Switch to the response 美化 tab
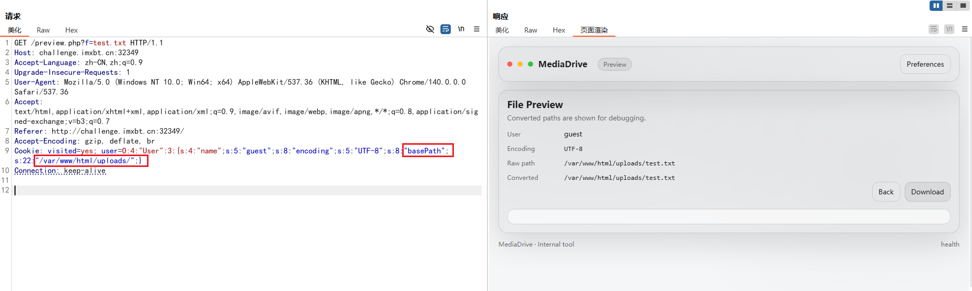Viewport: 972px width, 291px height. tap(502, 30)
